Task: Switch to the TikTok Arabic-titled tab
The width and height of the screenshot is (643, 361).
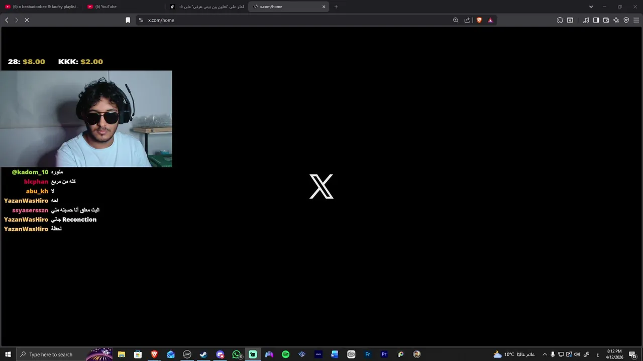Action: point(206,7)
